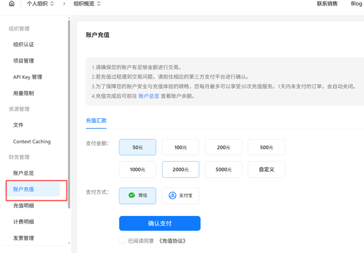Open the 个人组织 organization dropdown

[x=40, y=4]
